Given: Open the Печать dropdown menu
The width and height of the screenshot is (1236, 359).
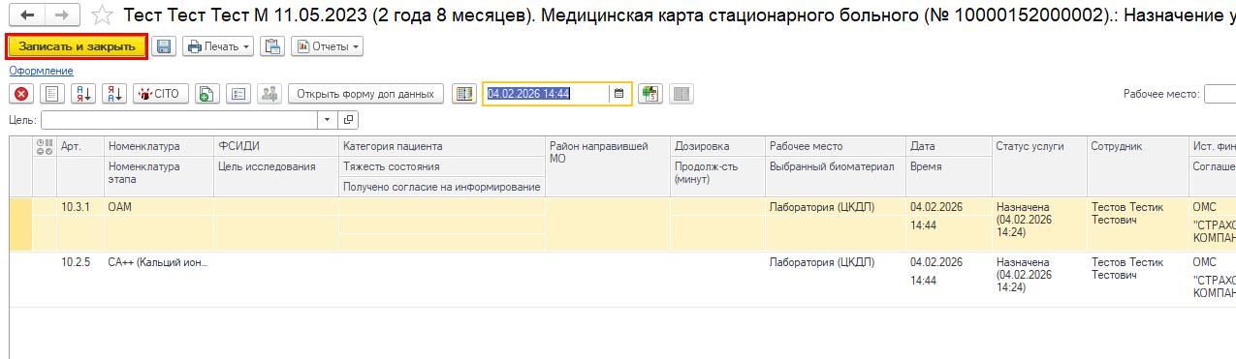Looking at the screenshot, I should point(218,46).
